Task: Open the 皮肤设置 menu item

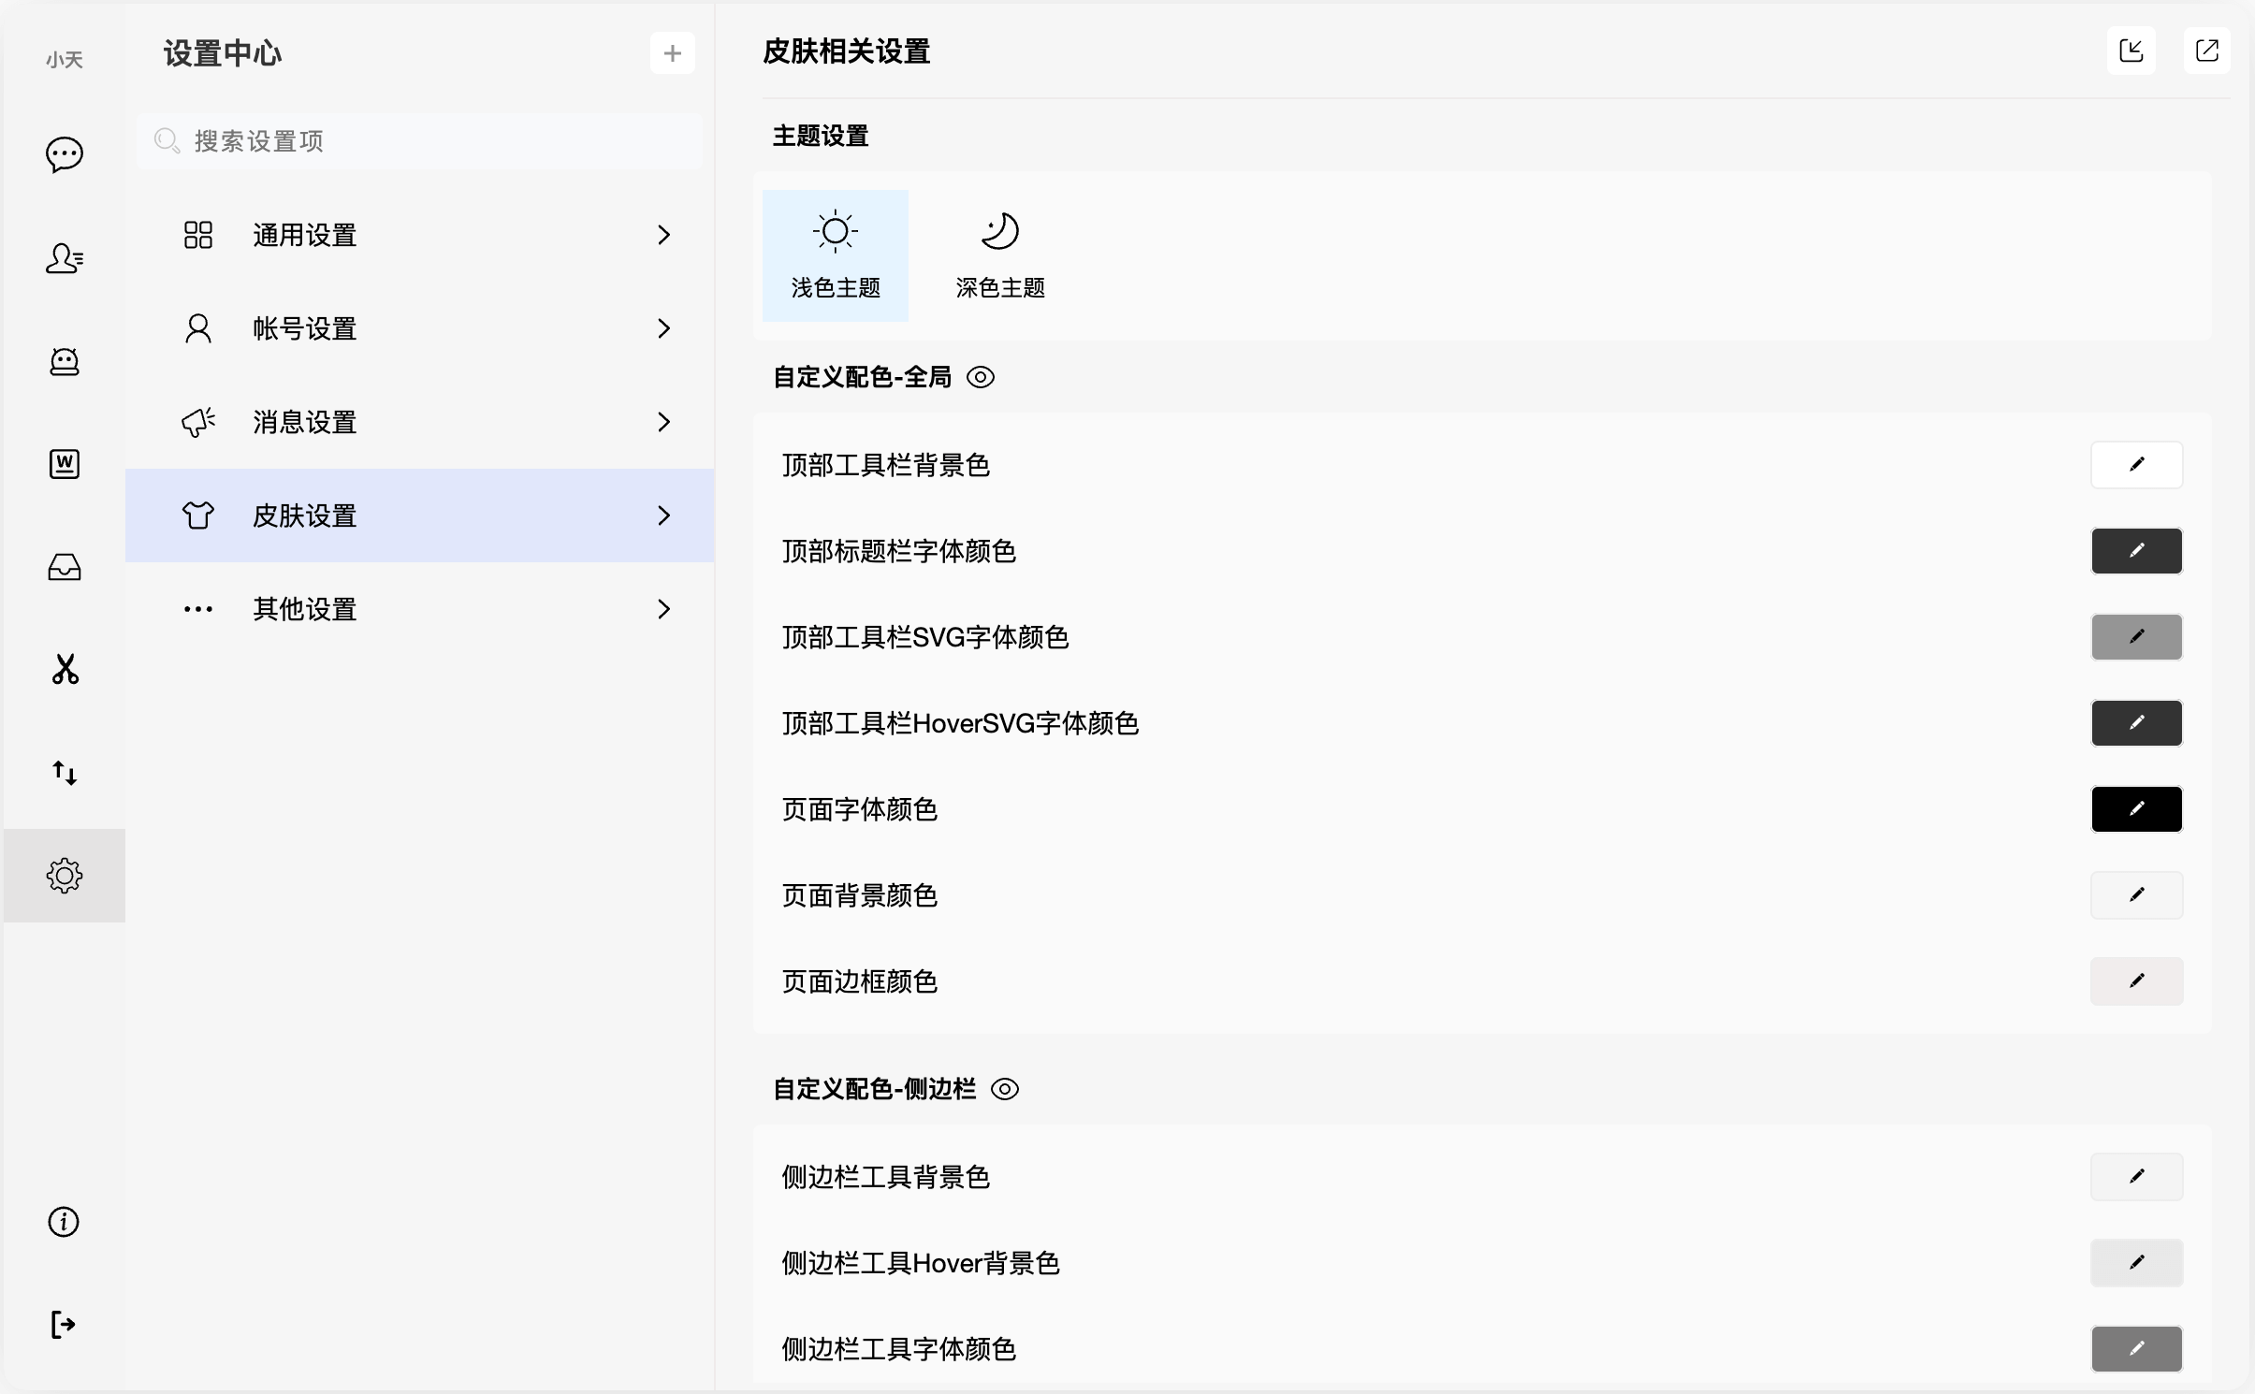Action: pyautogui.click(x=420, y=515)
